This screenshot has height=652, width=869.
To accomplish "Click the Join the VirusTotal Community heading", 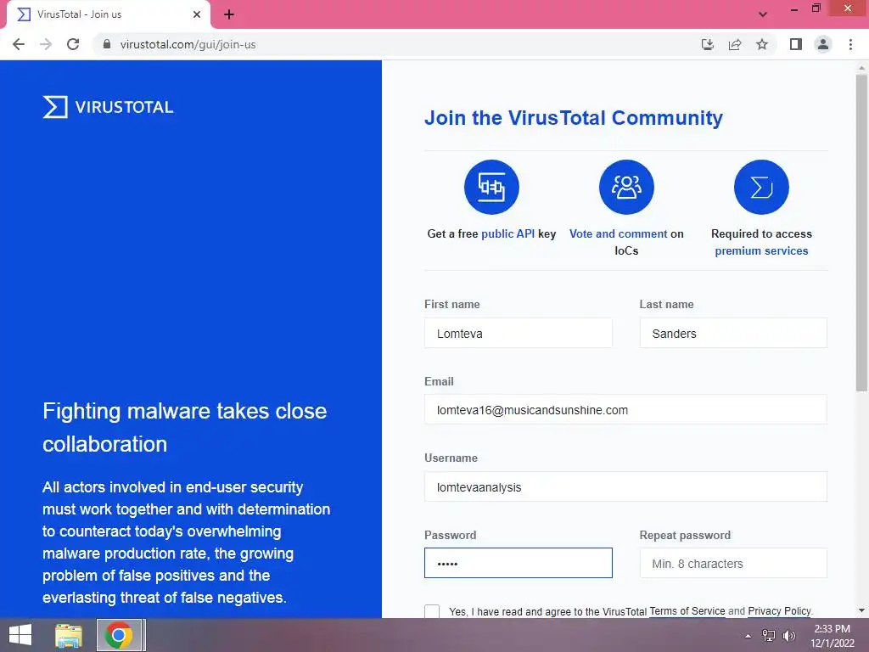I will click(574, 118).
